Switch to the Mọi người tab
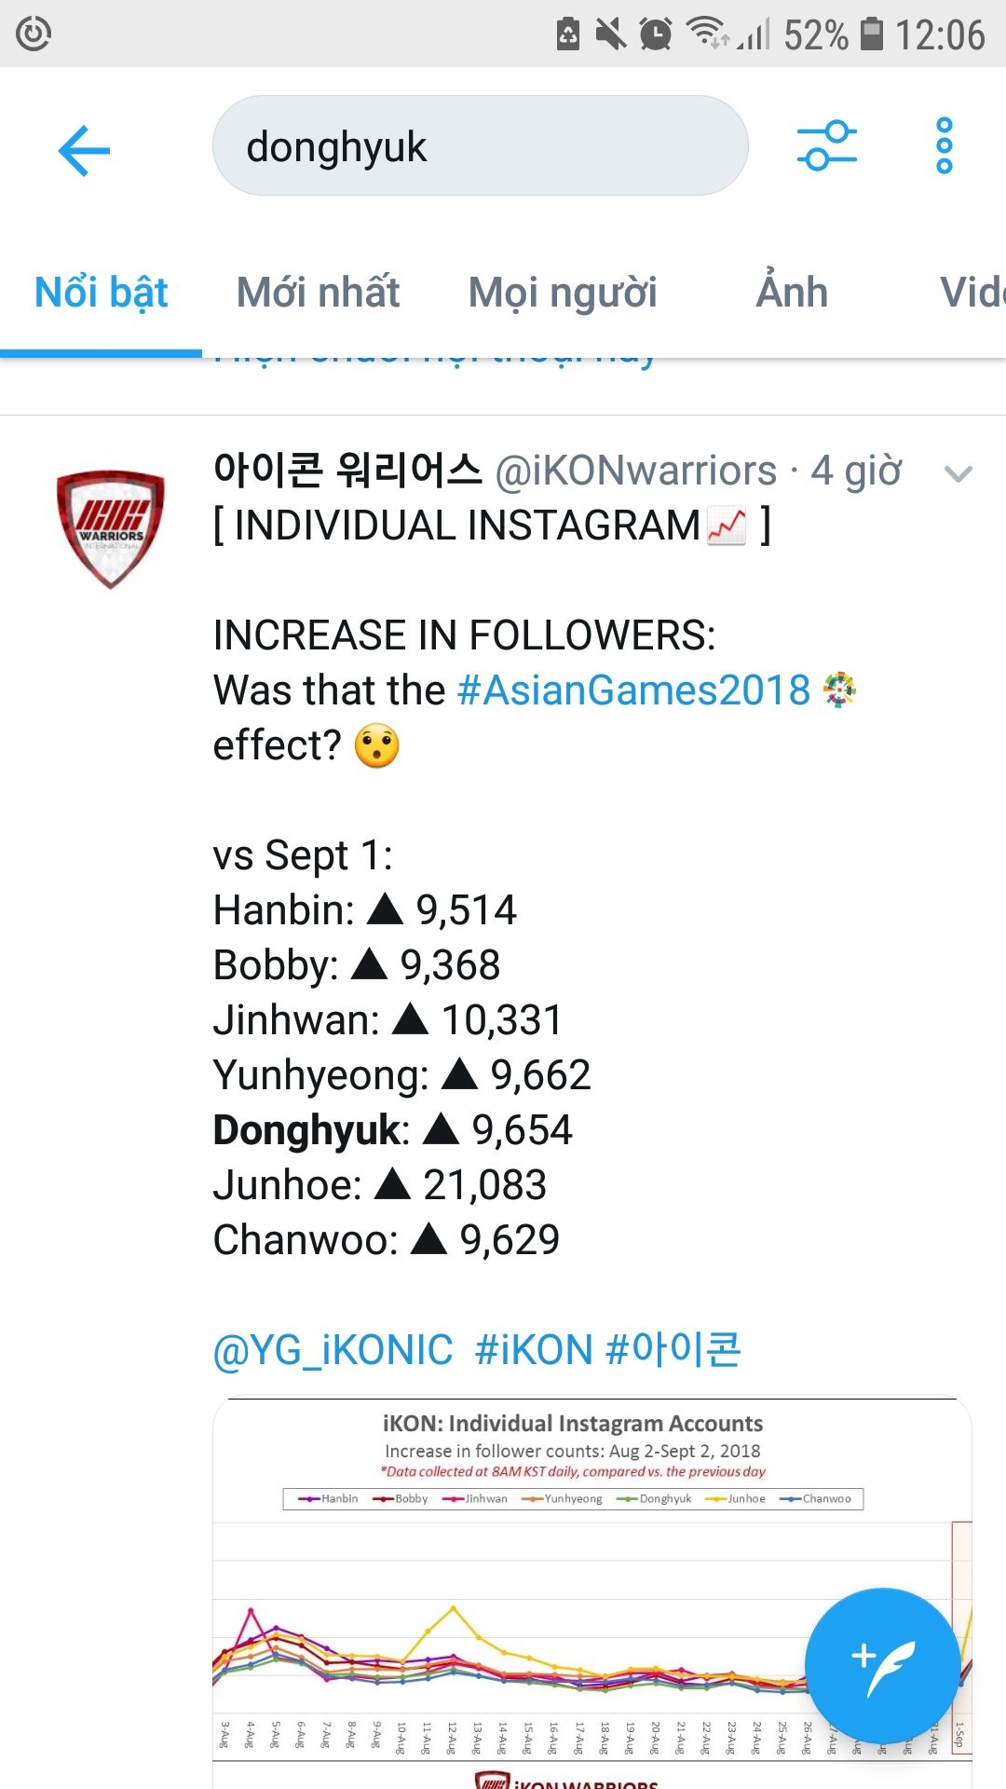 (563, 293)
